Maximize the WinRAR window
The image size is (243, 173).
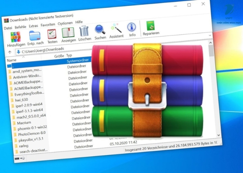[x=189, y=5]
